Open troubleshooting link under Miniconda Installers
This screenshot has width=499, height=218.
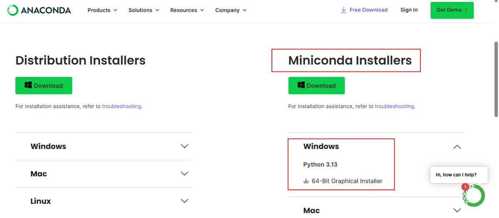tap(394, 106)
